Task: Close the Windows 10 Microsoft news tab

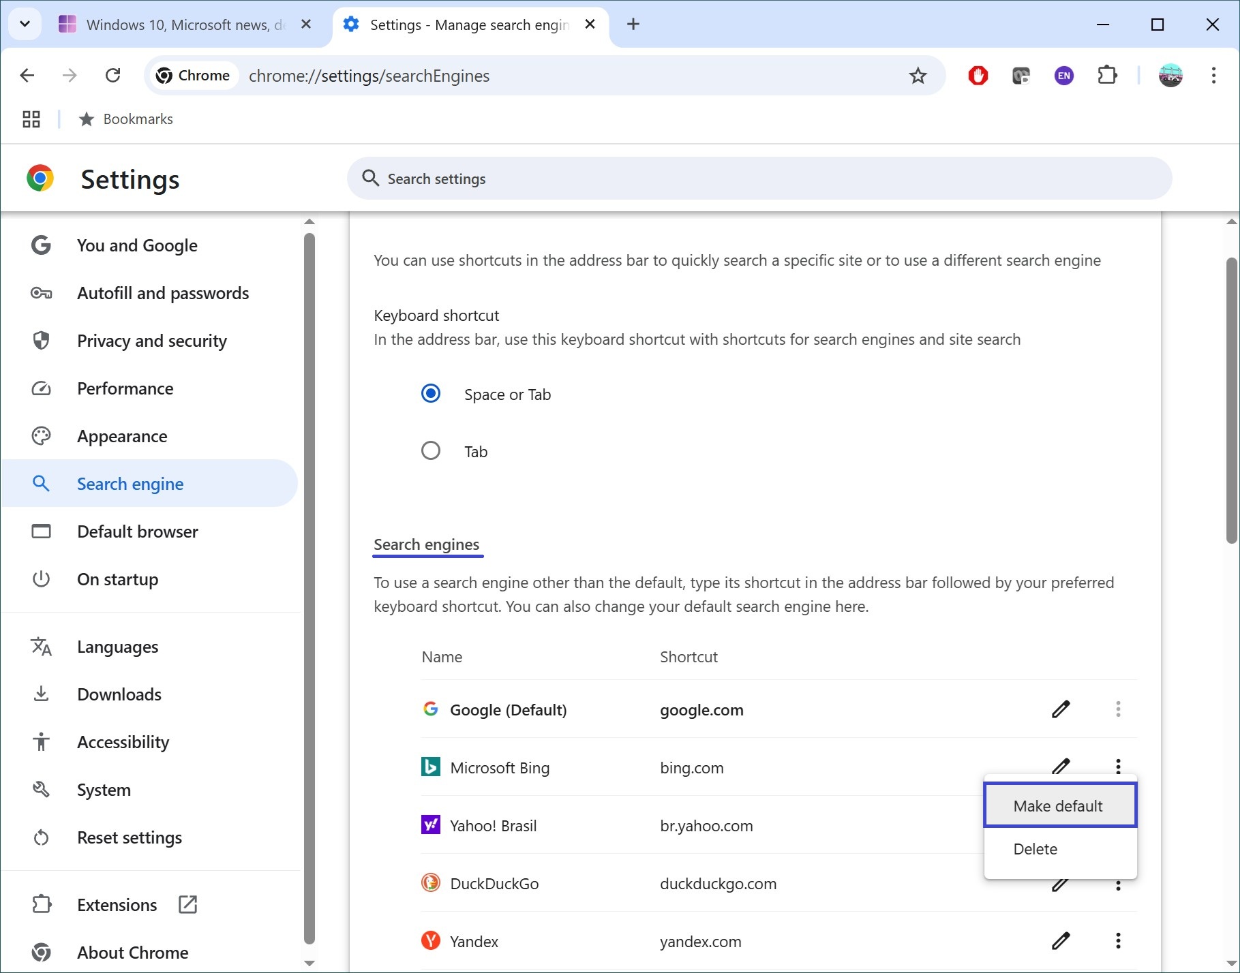Action: [306, 25]
